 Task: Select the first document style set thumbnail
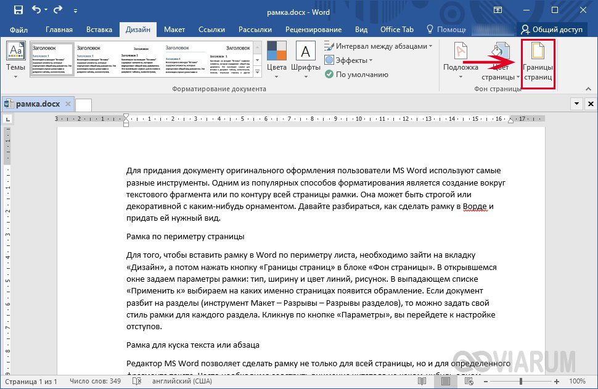point(52,59)
